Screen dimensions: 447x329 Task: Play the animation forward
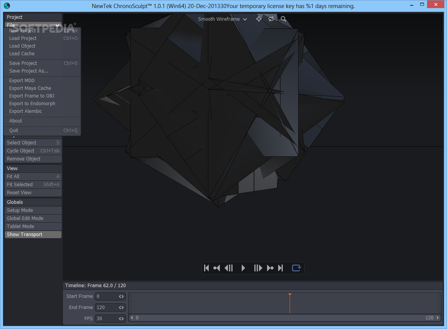click(243, 268)
